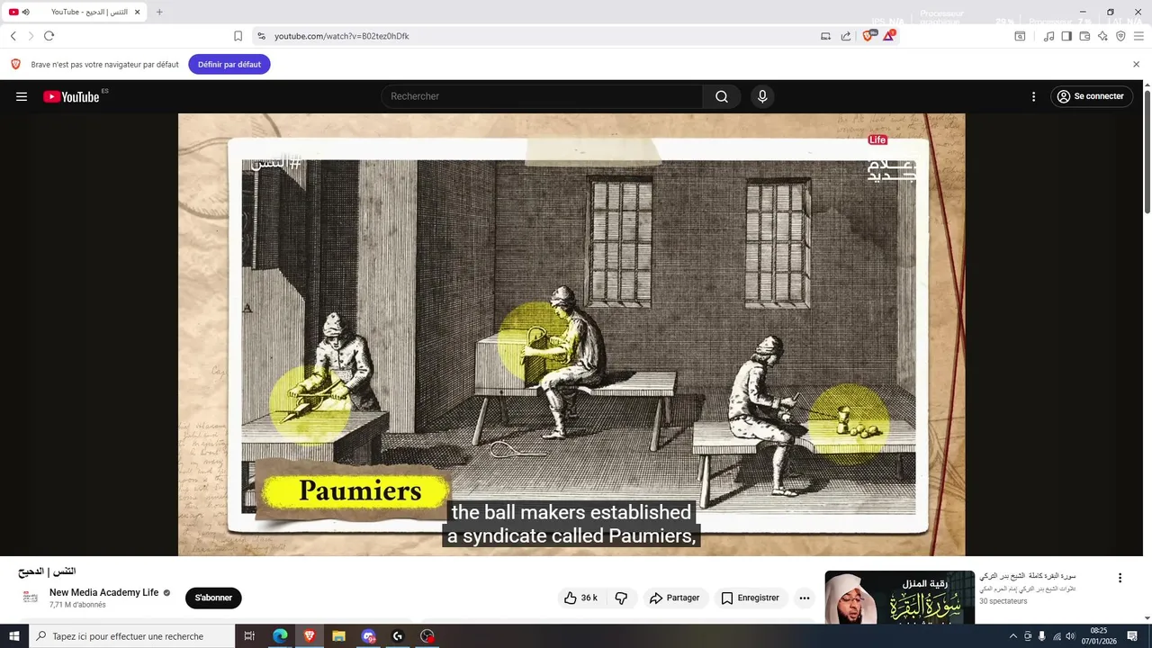Open File Explorer from taskbar
Image resolution: width=1152 pixels, height=648 pixels.
tap(338, 636)
